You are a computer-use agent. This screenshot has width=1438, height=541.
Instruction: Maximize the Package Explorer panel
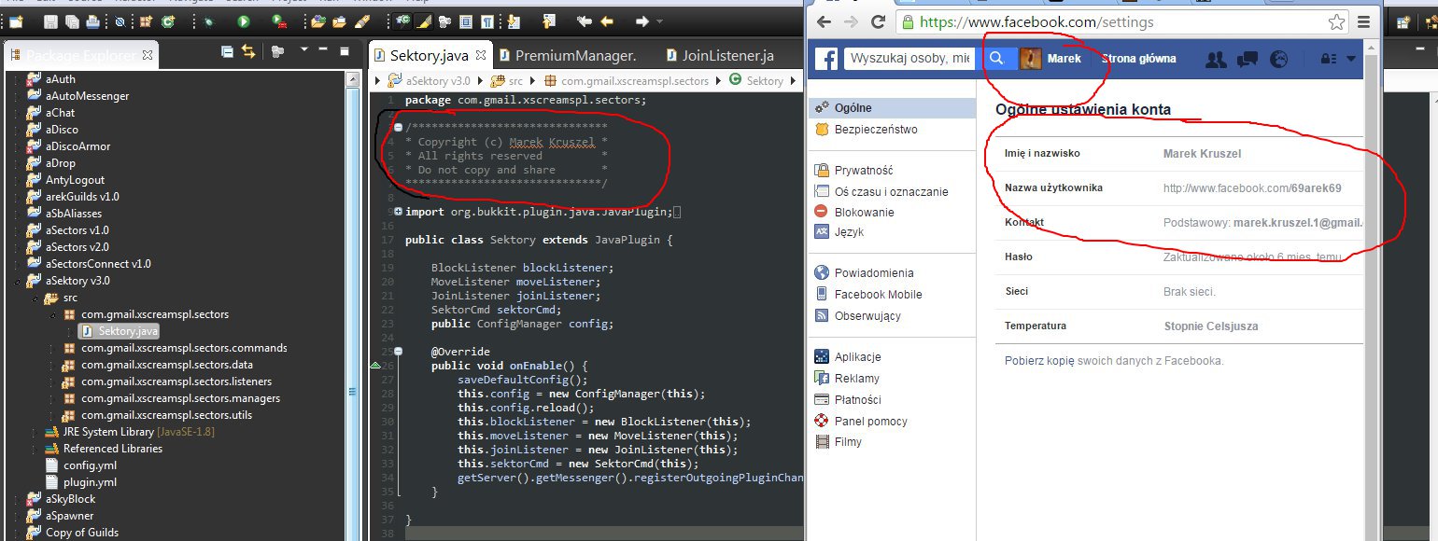tap(345, 52)
